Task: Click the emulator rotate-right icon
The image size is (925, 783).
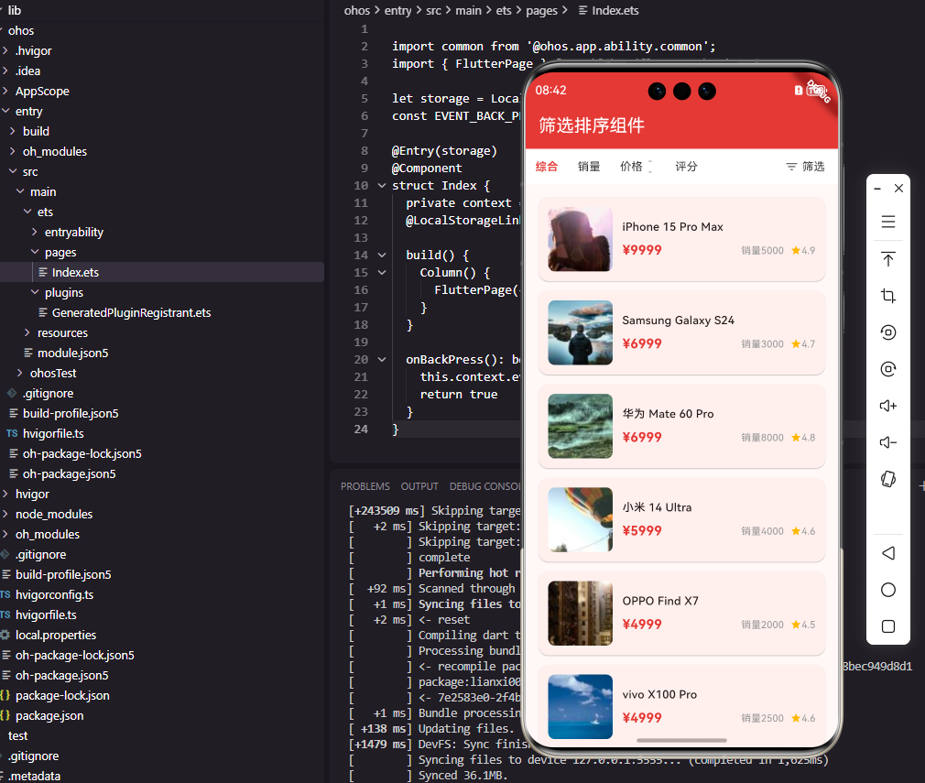Action: pyautogui.click(x=887, y=369)
